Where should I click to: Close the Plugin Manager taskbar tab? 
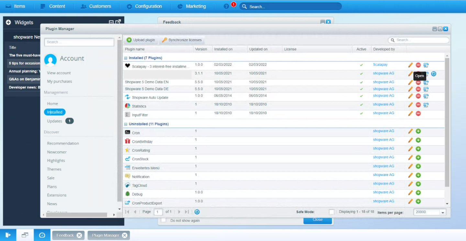[125, 236]
